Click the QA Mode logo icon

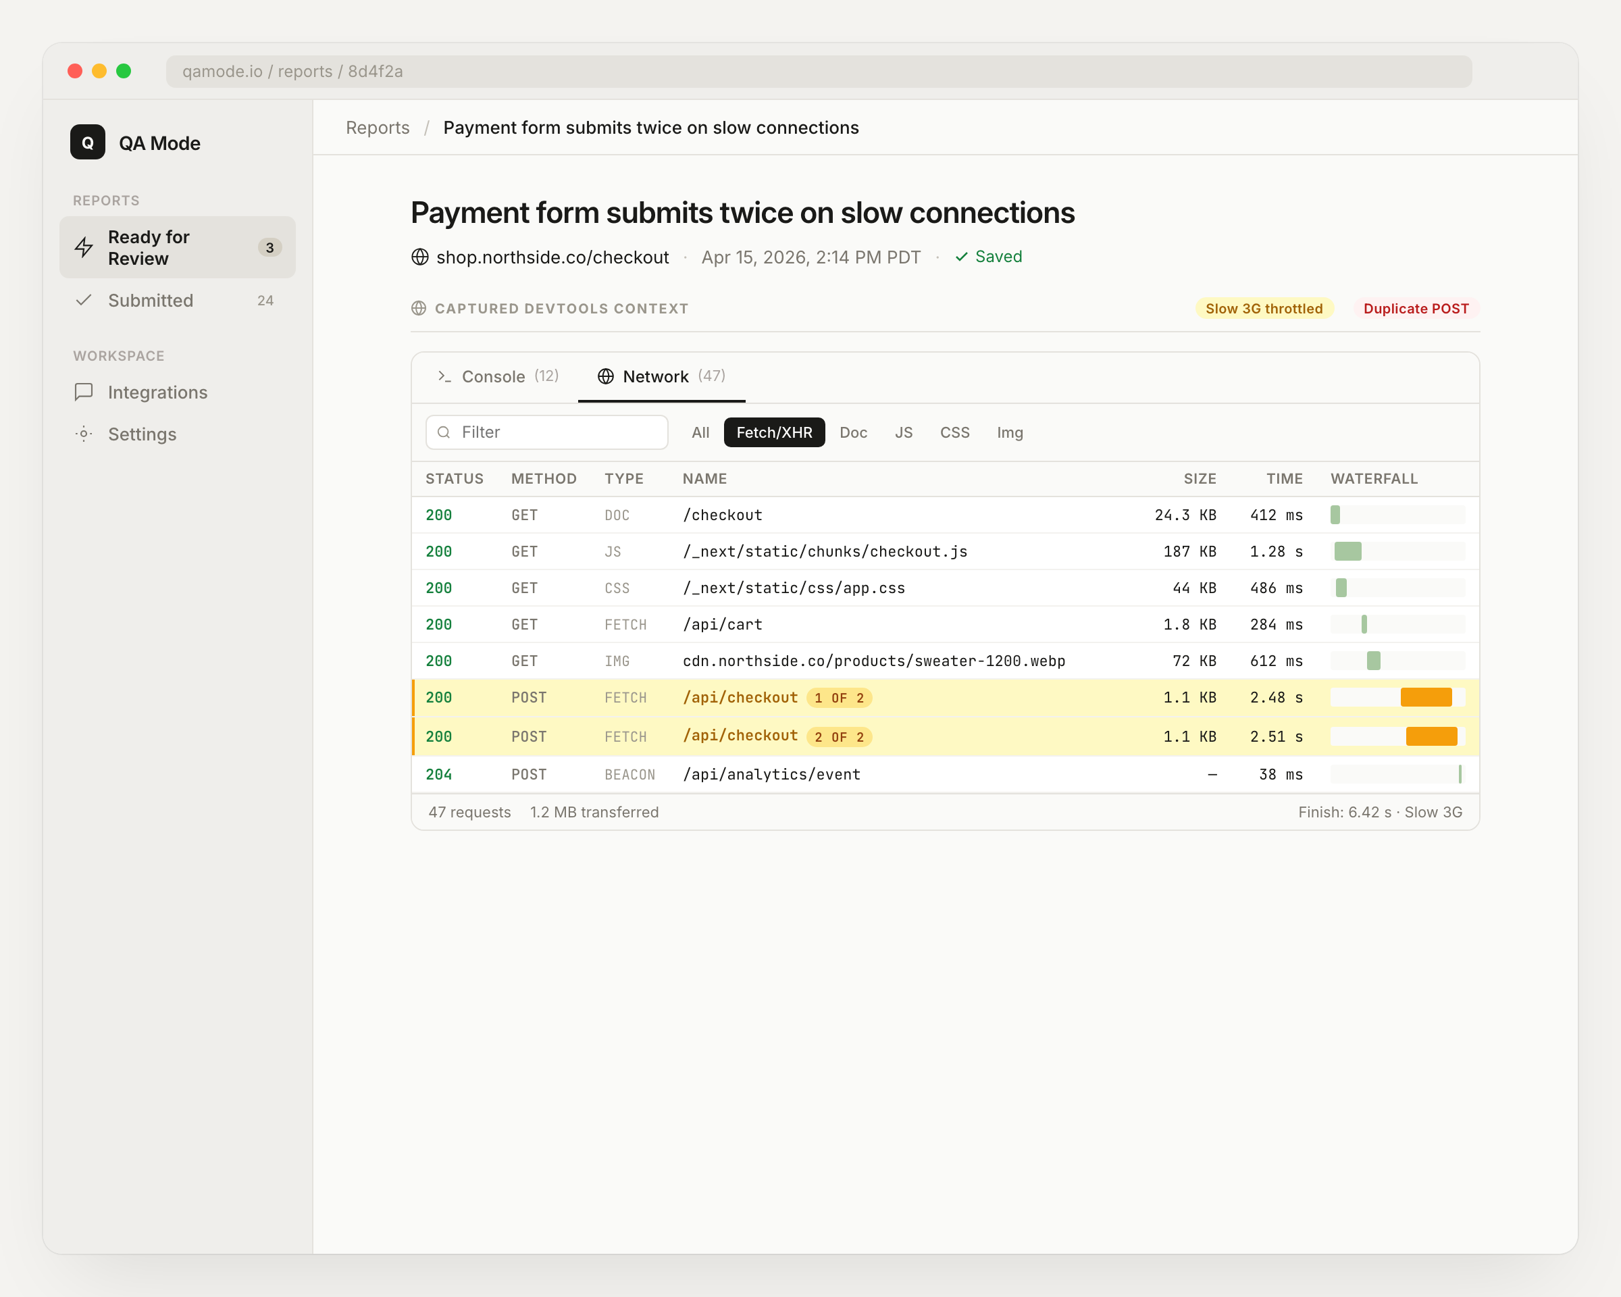(x=87, y=142)
